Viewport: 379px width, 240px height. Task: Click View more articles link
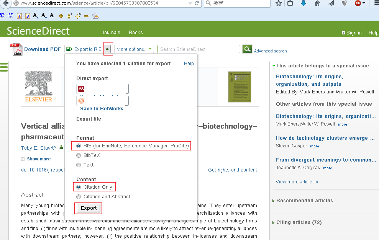[297, 182]
